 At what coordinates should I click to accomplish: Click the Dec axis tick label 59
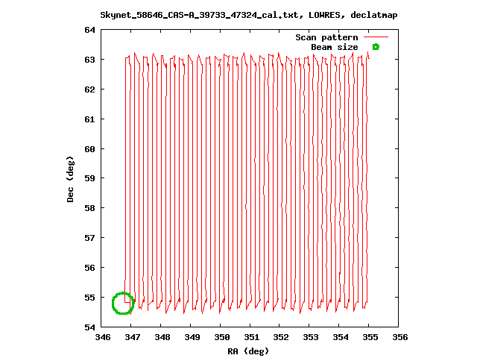click(x=89, y=178)
